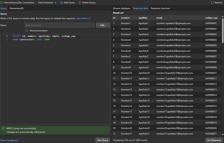Open the GetContractors query dropdown

[47, 3]
